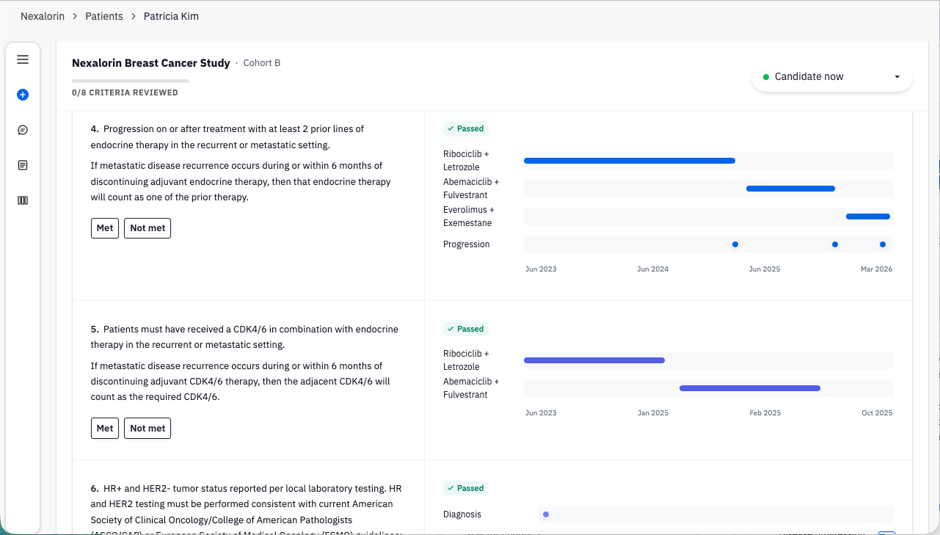Open the hamburger menu in sidebar
Viewport: 940px width, 535px height.
(23, 59)
